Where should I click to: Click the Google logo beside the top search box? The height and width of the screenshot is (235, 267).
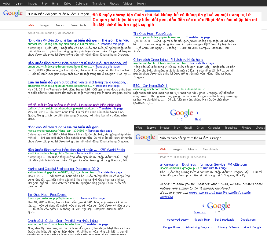pyautogui.click(x=13, y=13)
